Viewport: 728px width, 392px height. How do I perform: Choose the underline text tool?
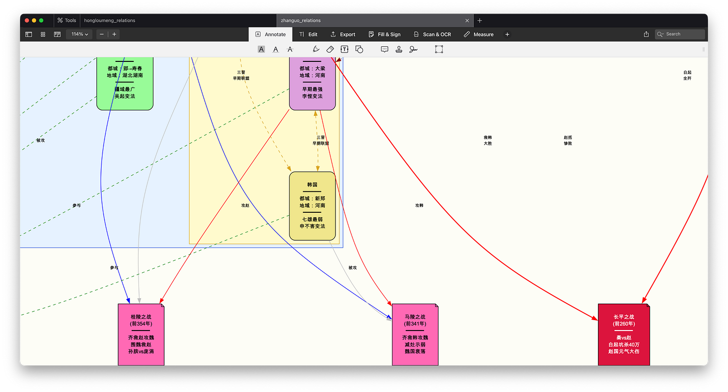(275, 49)
